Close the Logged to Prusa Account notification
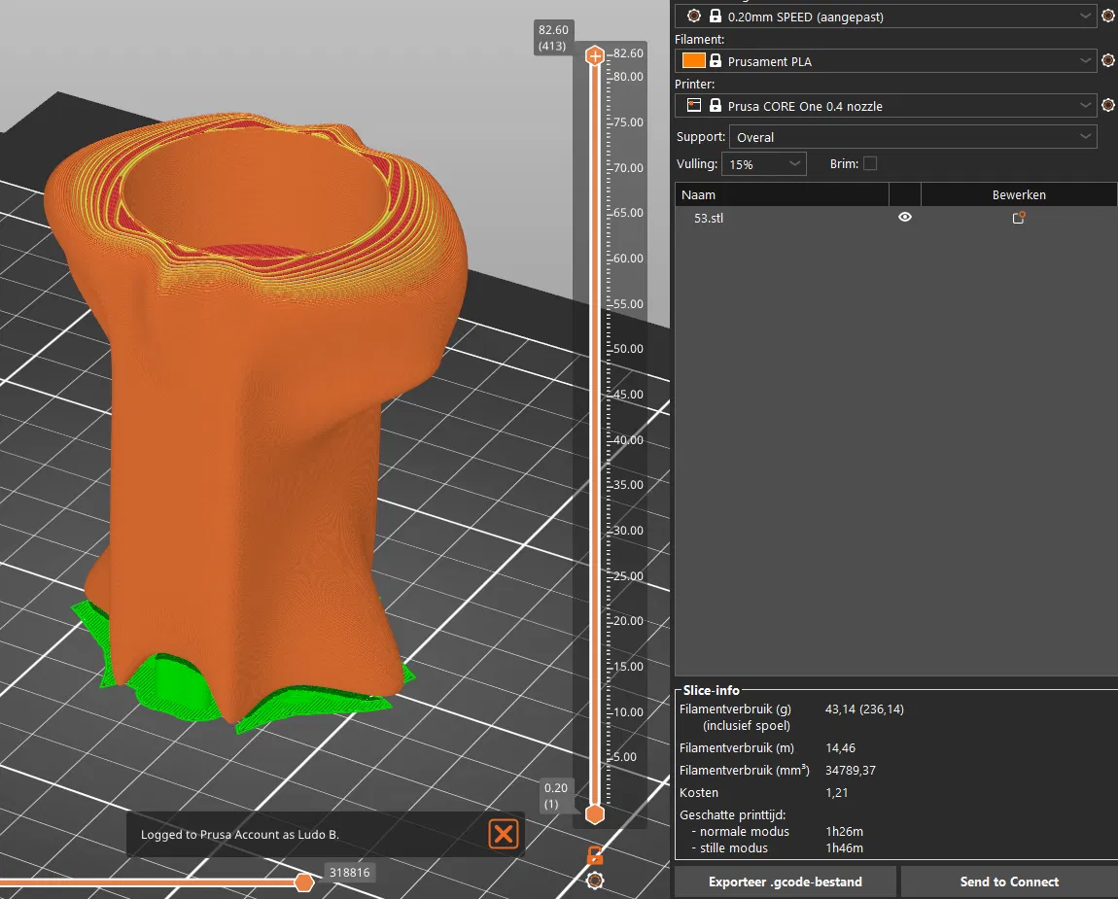The height and width of the screenshot is (899, 1118). tap(504, 834)
